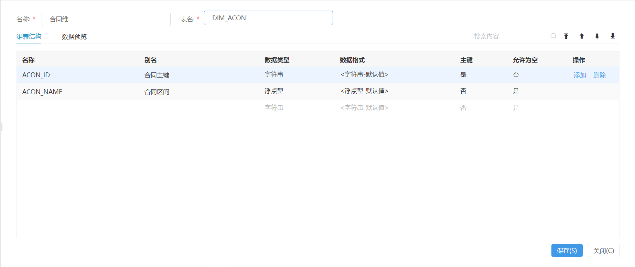The image size is (635, 267).
Task: Toggle 允许为空 value 否 for ACON_ID
Action: click(516, 74)
